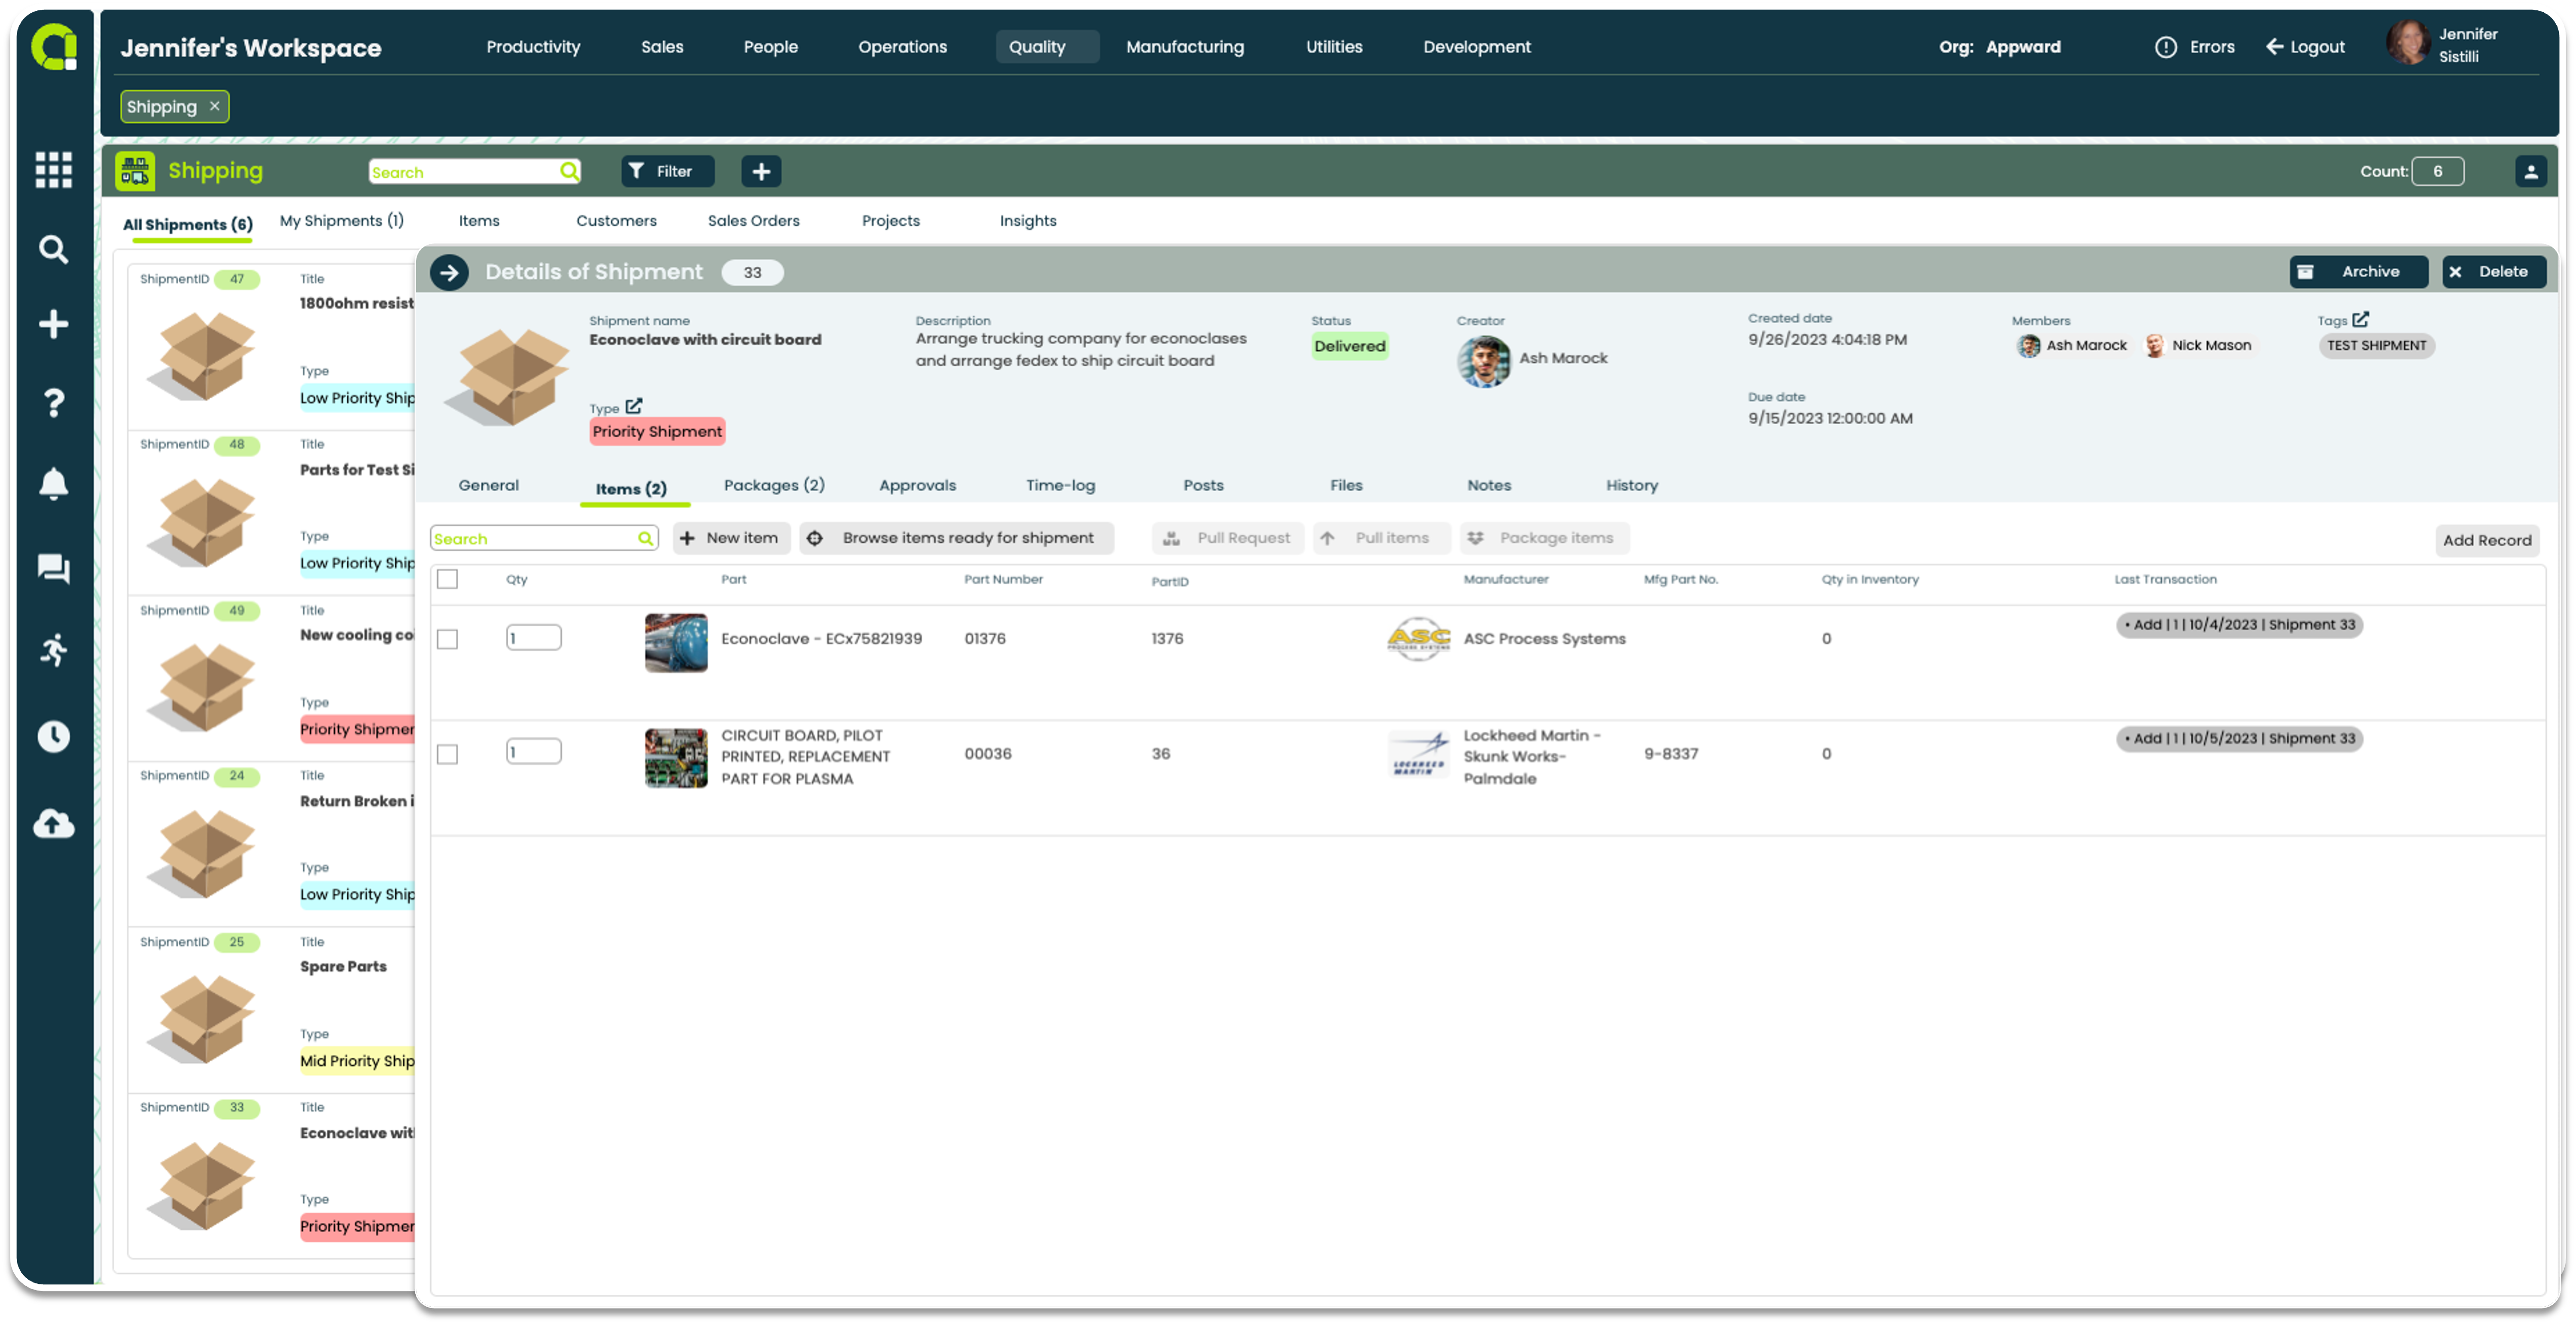The width and height of the screenshot is (2576, 1325).
Task: Open the History tab in shipment details
Action: click(1631, 486)
